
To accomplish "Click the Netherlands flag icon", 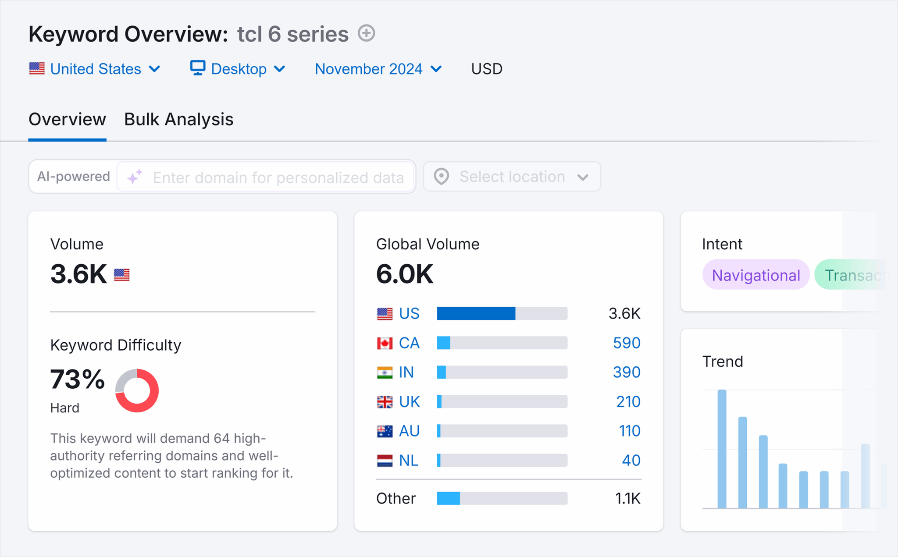I will tap(385, 460).
